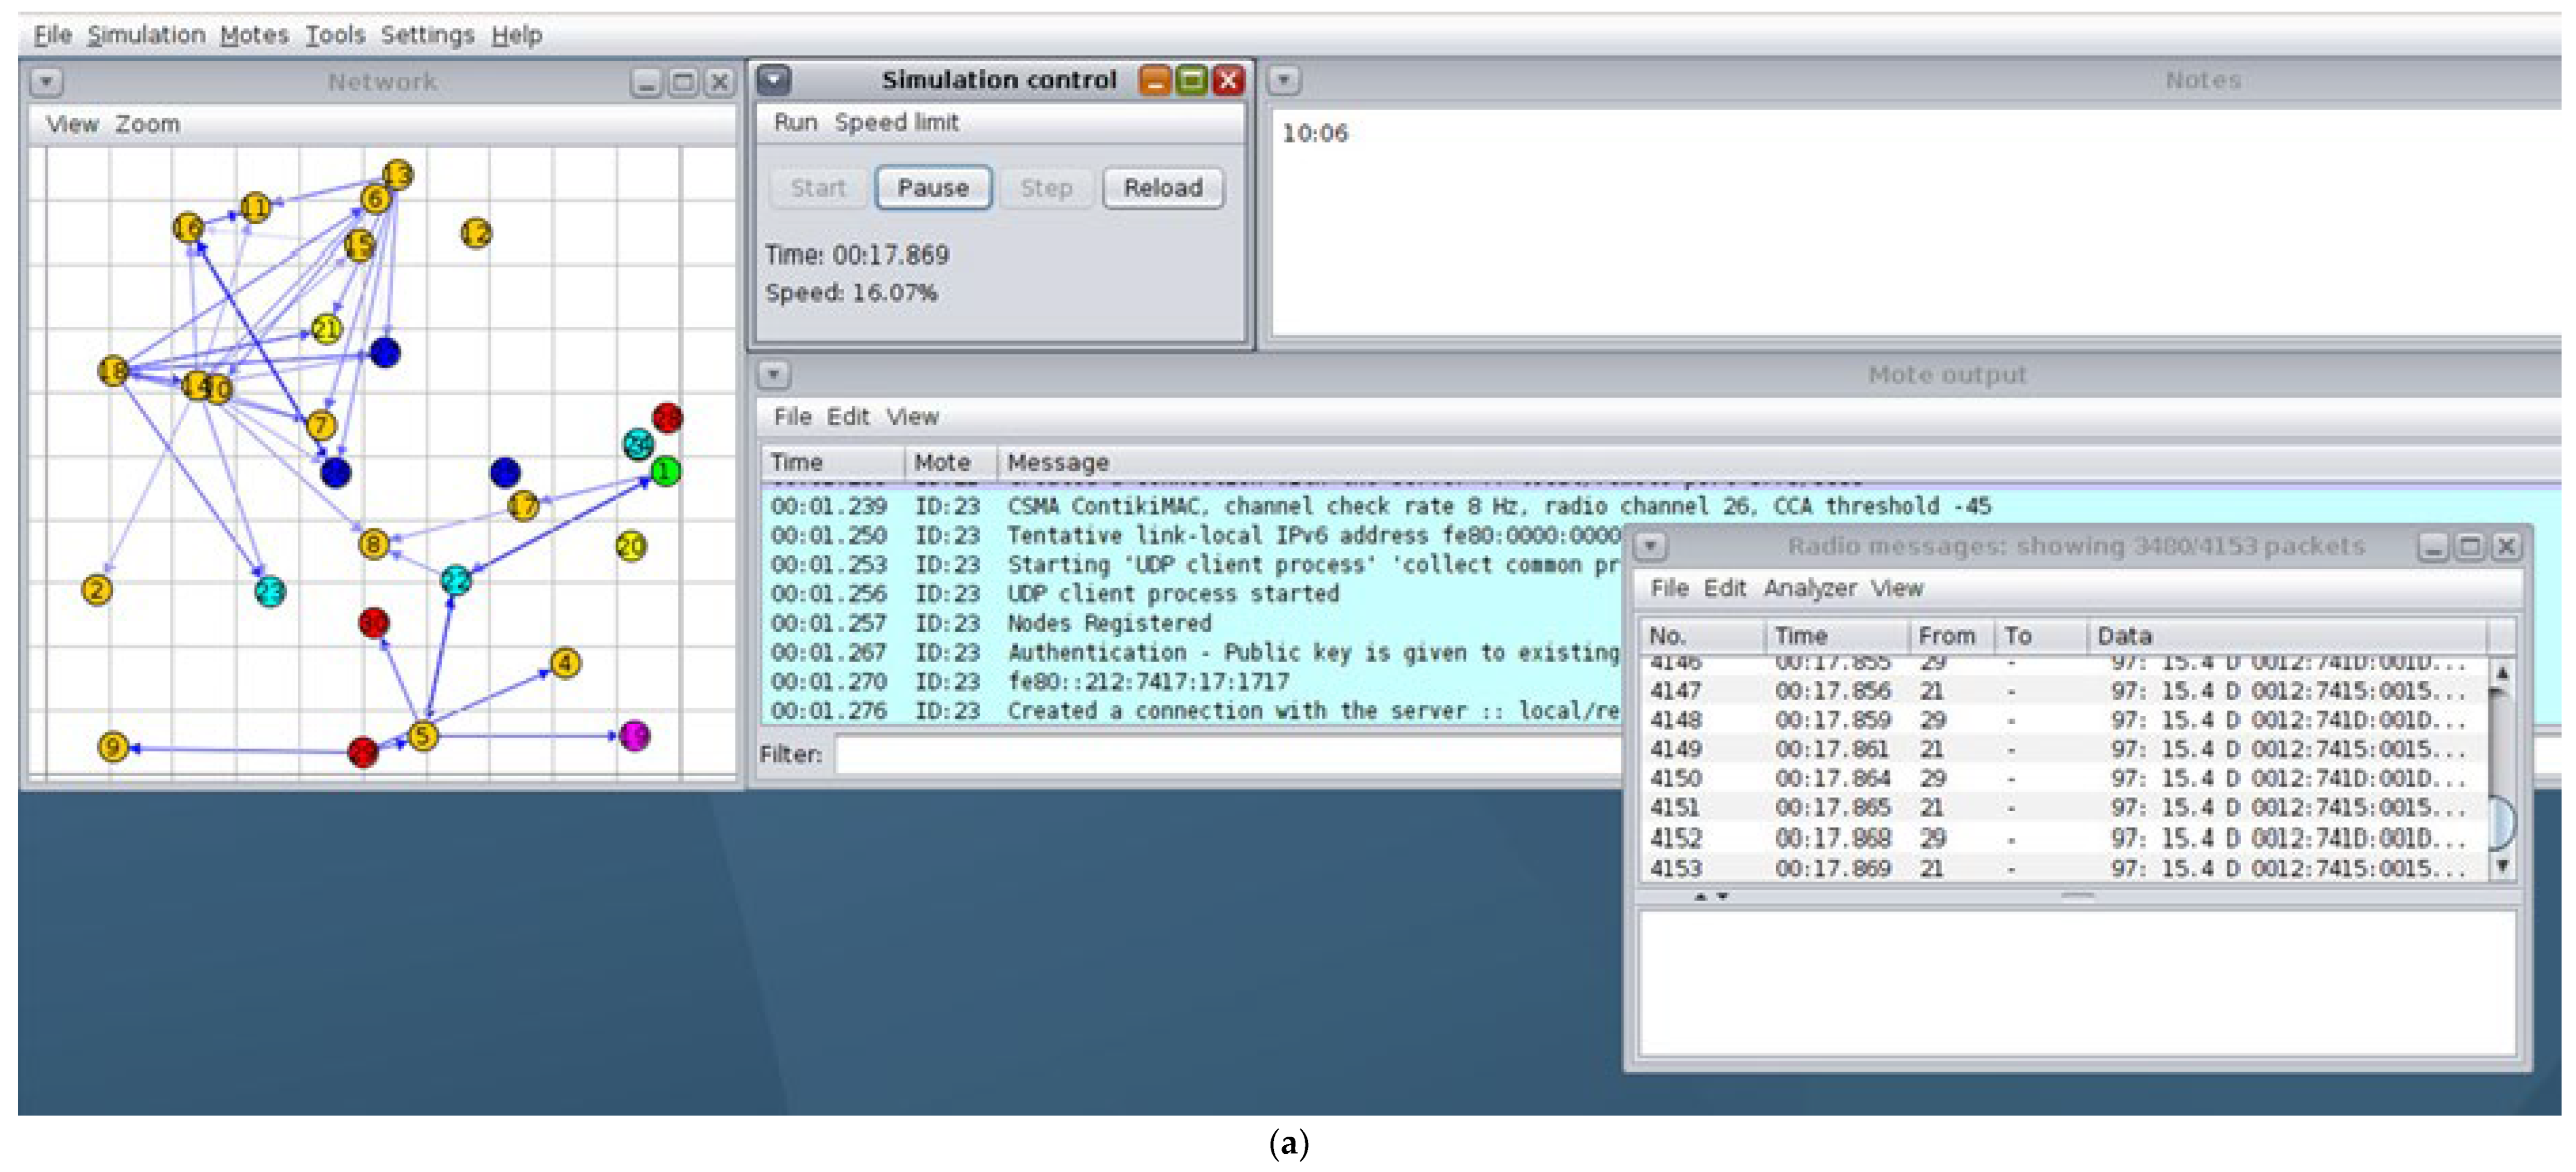Screen dimensions: 2576x1172
Task: Click radio messages scrollbar down arrow
Action: point(2502,867)
